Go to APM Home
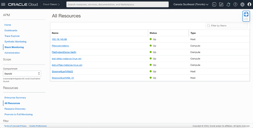The height and width of the screenshot is (128, 253). click(x=8, y=25)
